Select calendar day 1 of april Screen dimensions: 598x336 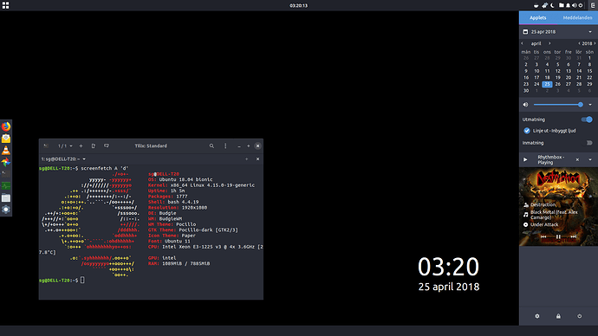[589, 58]
